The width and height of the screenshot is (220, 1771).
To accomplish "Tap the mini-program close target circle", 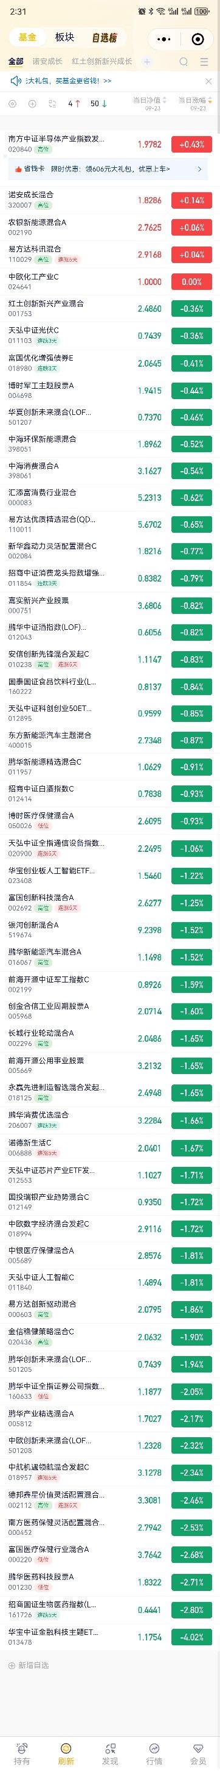I will point(198,38).
